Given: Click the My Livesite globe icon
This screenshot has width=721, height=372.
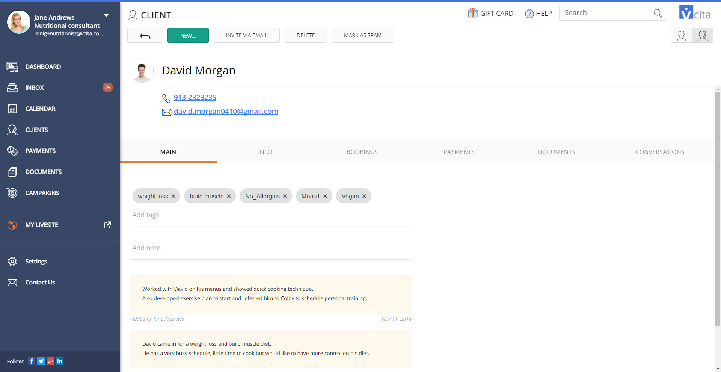Looking at the screenshot, I should tap(12, 225).
